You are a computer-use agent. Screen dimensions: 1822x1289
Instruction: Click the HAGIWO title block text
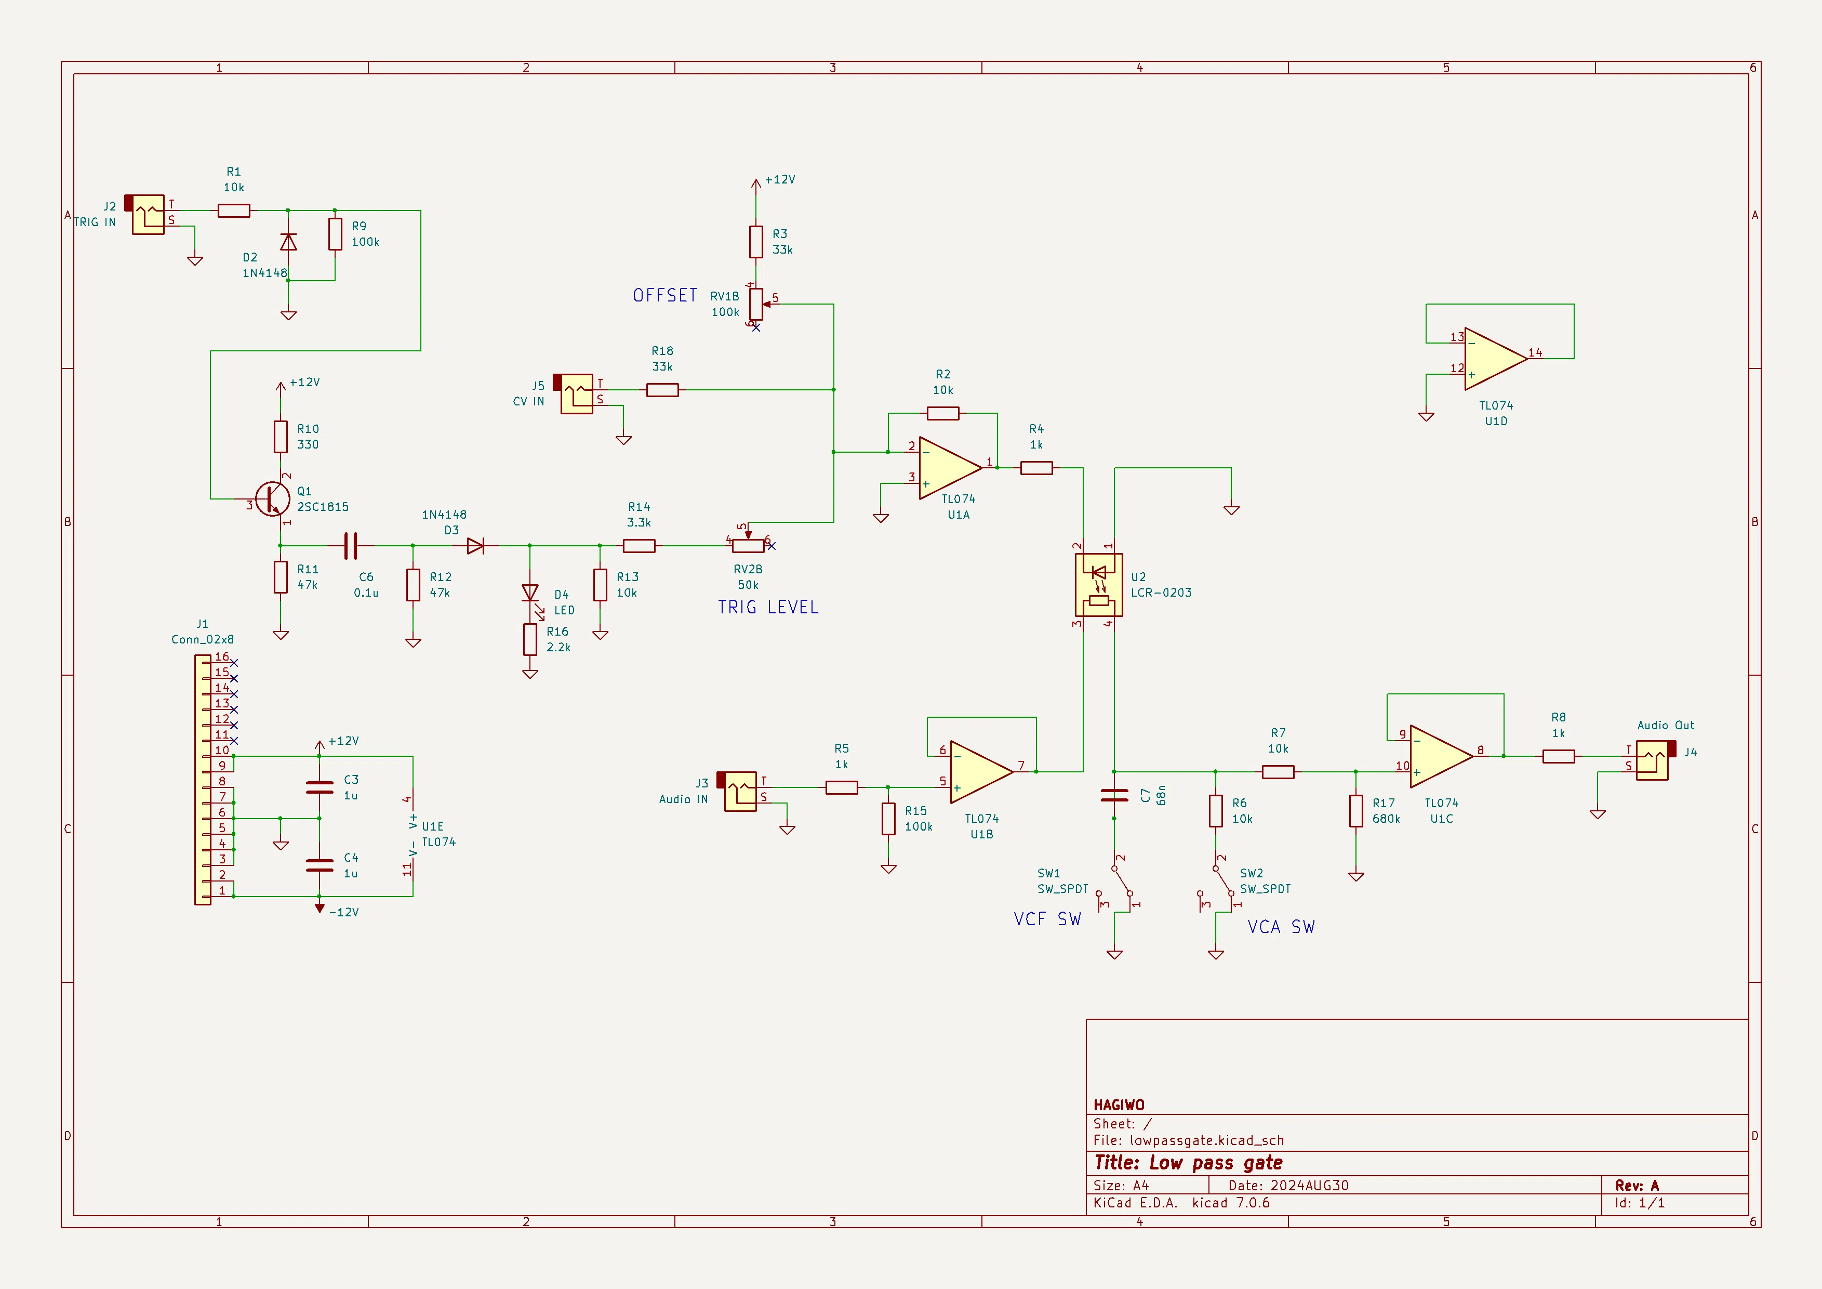pyautogui.click(x=1119, y=1105)
